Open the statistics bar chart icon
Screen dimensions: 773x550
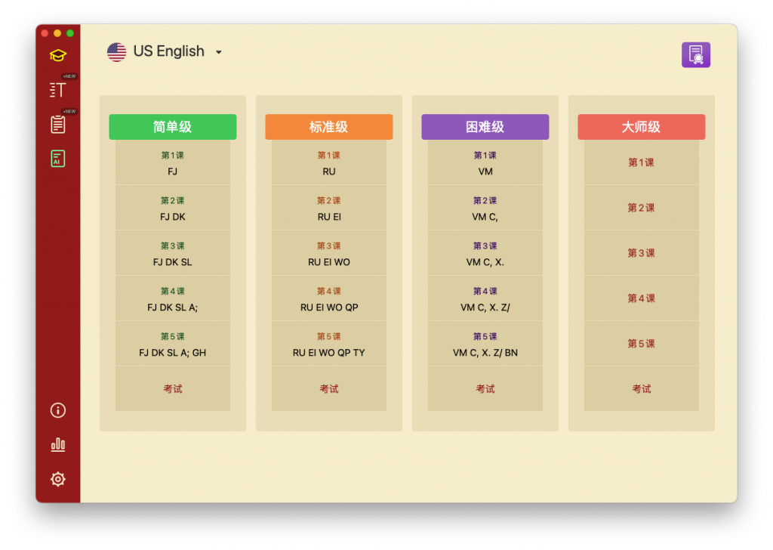pos(57,445)
